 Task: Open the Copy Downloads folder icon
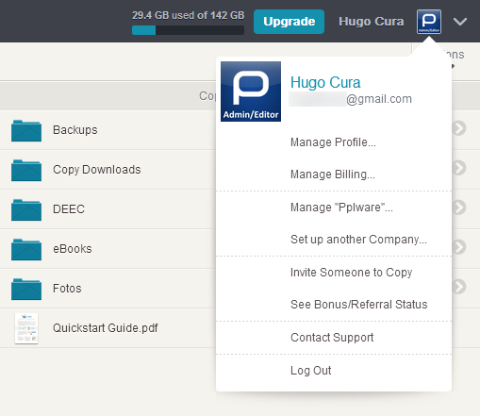point(26,171)
